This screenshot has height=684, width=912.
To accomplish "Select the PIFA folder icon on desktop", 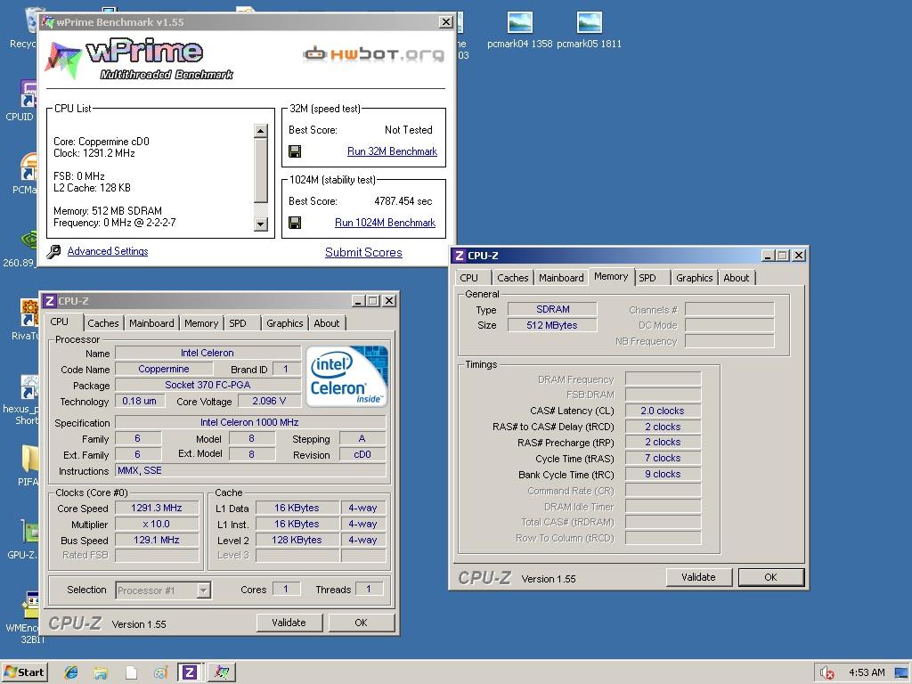I will pyautogui.click(x=28, y=465).
